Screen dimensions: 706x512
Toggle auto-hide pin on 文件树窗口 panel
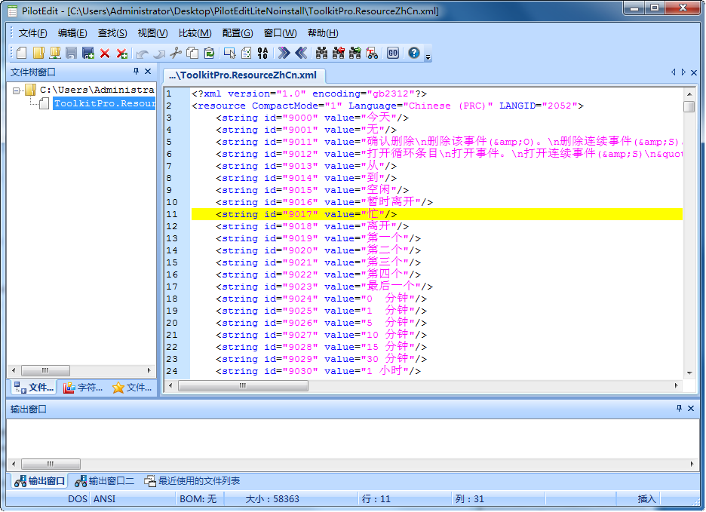click(136, 71)
